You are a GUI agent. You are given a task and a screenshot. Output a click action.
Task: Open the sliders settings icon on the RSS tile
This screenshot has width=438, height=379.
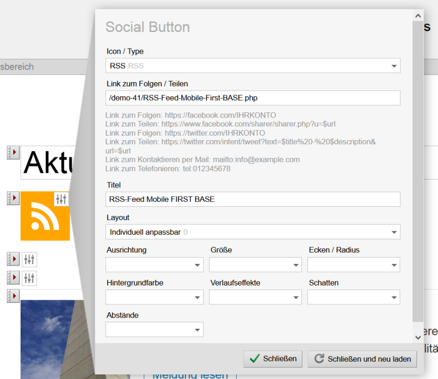click(x=61, y=199)
